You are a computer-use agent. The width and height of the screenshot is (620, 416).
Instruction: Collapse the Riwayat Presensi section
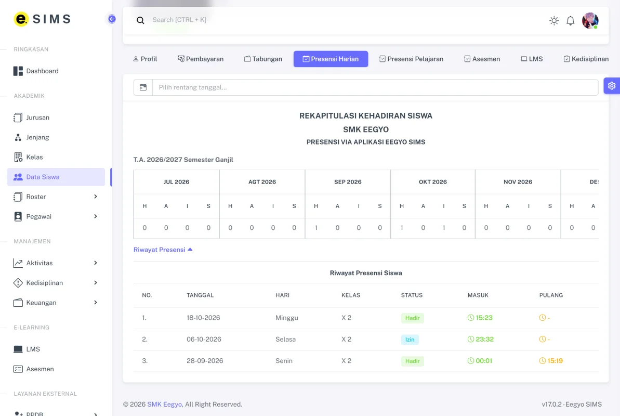163,250
